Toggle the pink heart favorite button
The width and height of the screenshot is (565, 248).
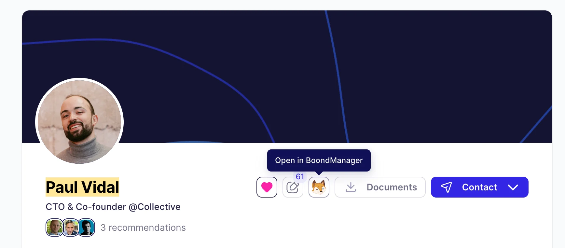pyautogui.click(x=267, y=187)
